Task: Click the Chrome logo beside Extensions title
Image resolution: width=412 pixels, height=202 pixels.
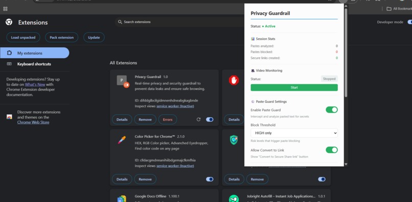Action: 9,22
